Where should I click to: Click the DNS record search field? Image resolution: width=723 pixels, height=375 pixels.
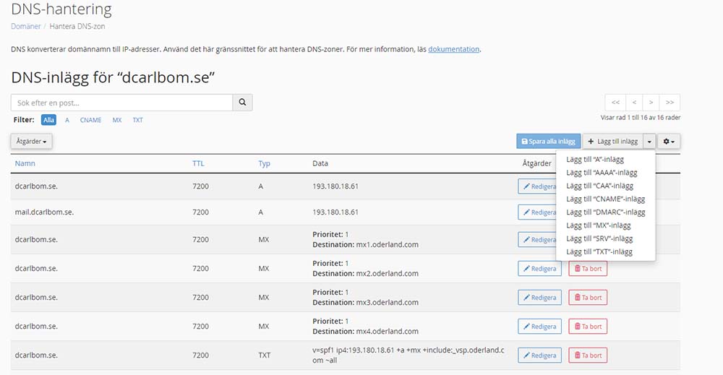tap(121, 103)
